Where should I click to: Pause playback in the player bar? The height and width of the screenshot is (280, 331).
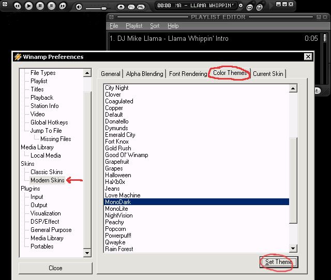pyautogui.click(x=40, y=6)
